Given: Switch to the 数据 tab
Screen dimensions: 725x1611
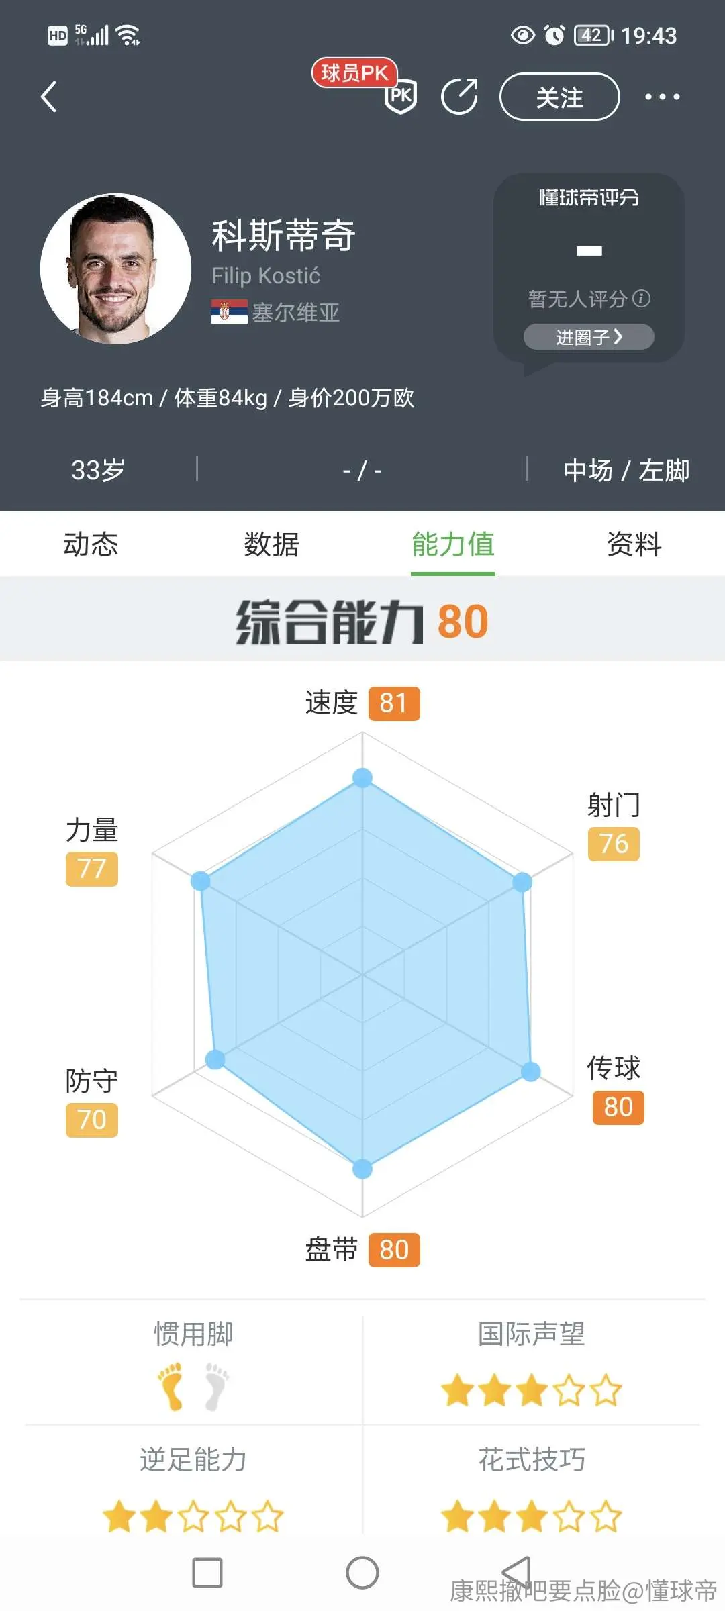Looking at the screenshot, I should point(272,544).
